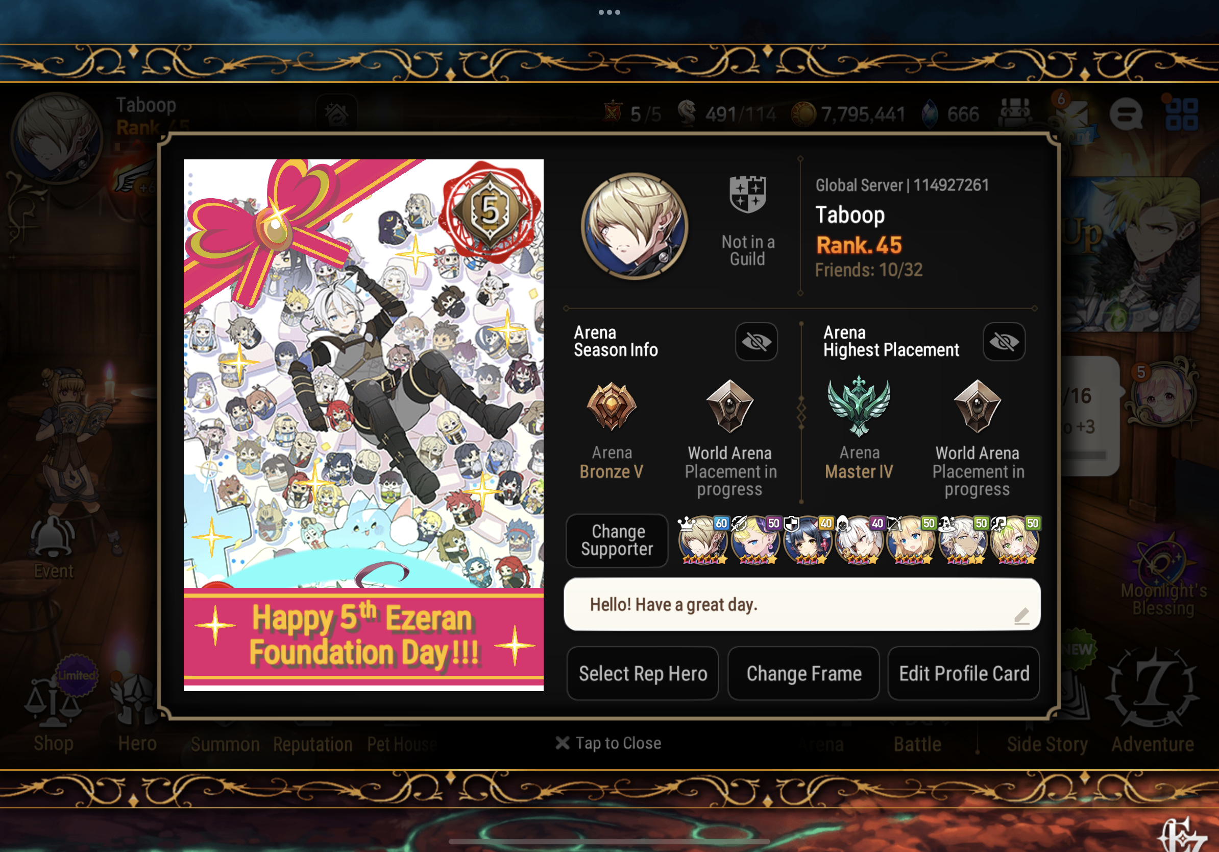Open the Change Supporter button

point(617,540)
